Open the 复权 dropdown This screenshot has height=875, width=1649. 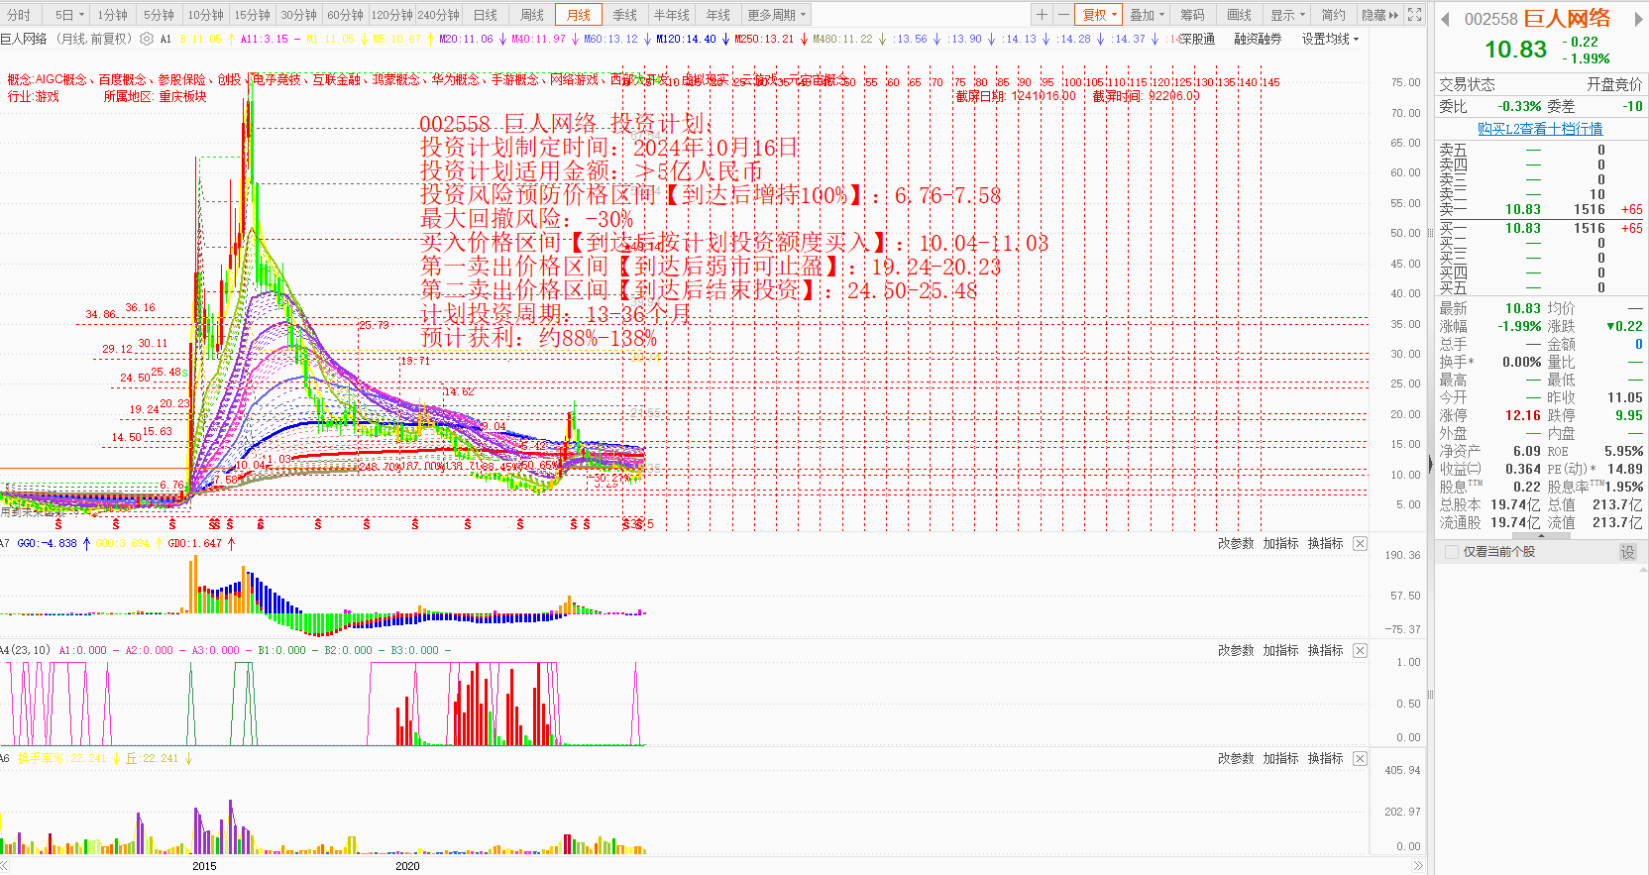point(1100,15)
